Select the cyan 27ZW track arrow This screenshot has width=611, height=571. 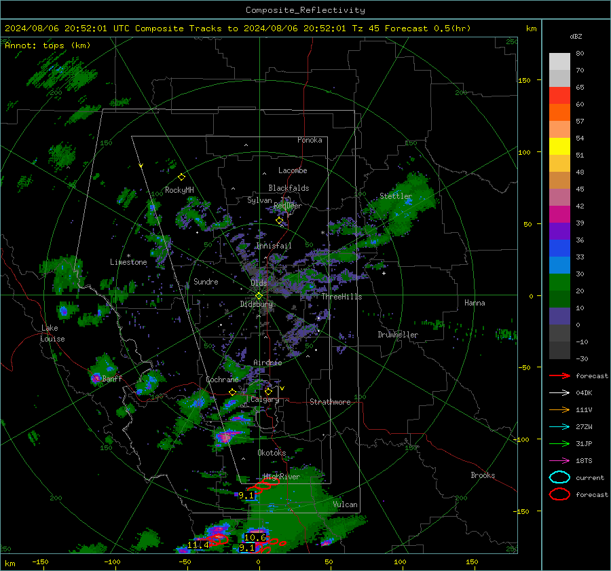point(559,427)
